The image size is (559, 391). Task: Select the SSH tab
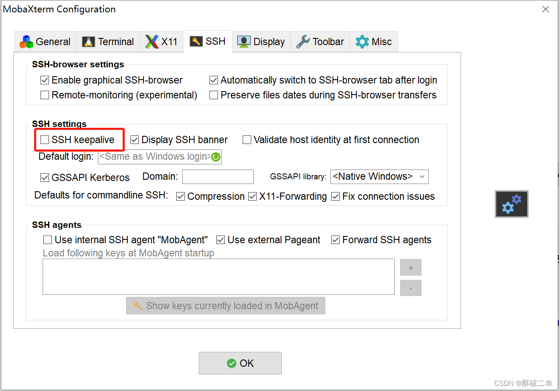(208, 41)
